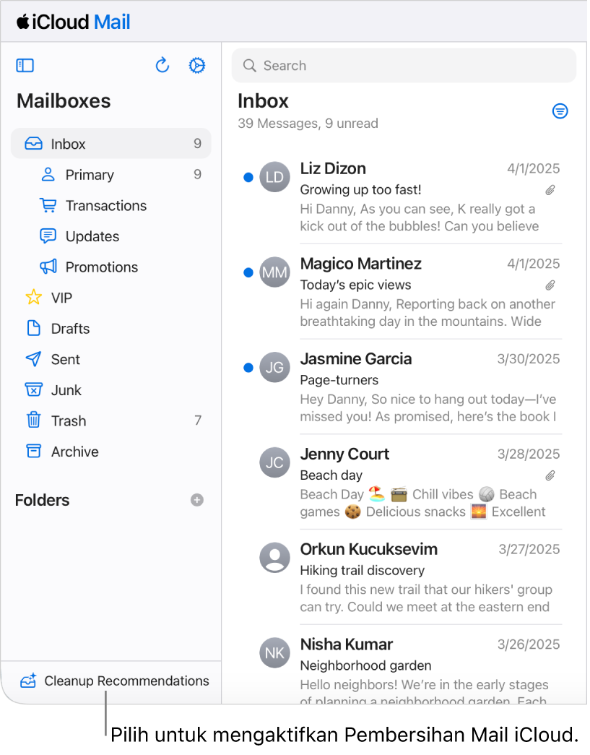Click attachment paperclip on Magico Martinez email

click(x=550, y=285)
